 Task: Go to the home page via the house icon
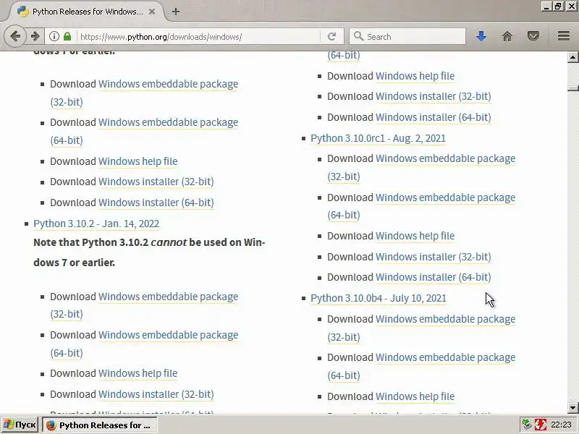(x=507, y=36)
